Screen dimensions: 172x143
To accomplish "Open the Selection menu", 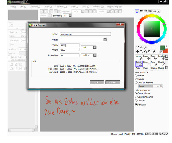I will pos(61,7).
